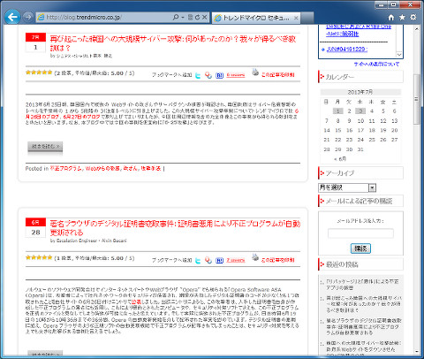This screenshot has width=424, height=359.
Task: Rate the June 28 post using star rating
Action: 39,257
